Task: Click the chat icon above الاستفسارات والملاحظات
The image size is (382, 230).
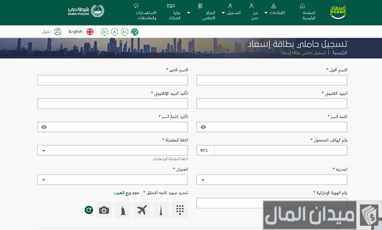Action: (x=136, y=5)
